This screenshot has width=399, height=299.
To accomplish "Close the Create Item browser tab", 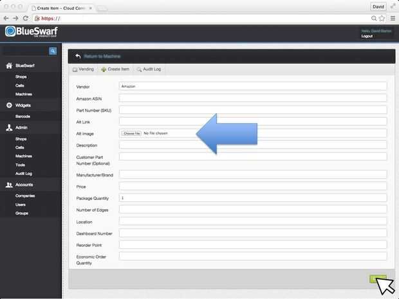I will pyautogui.click(x=90, y=8).
